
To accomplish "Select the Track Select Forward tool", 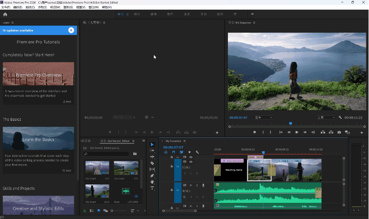I will pyautogui.click(x=152, y=151).
